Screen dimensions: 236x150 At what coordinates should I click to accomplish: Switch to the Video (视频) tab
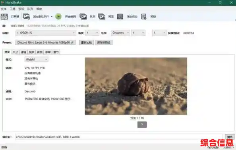click(x=32, y=52)
